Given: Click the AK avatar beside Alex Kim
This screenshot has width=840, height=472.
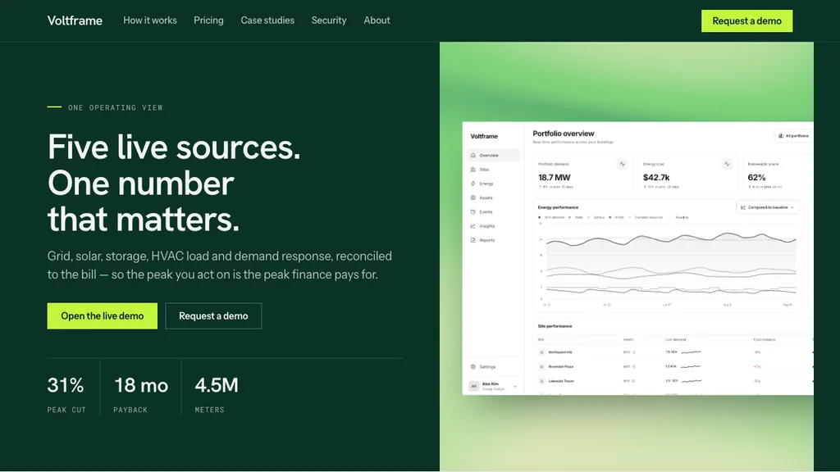Looking at the screenshot, I should pyautogui.click(x=473, y=386).
